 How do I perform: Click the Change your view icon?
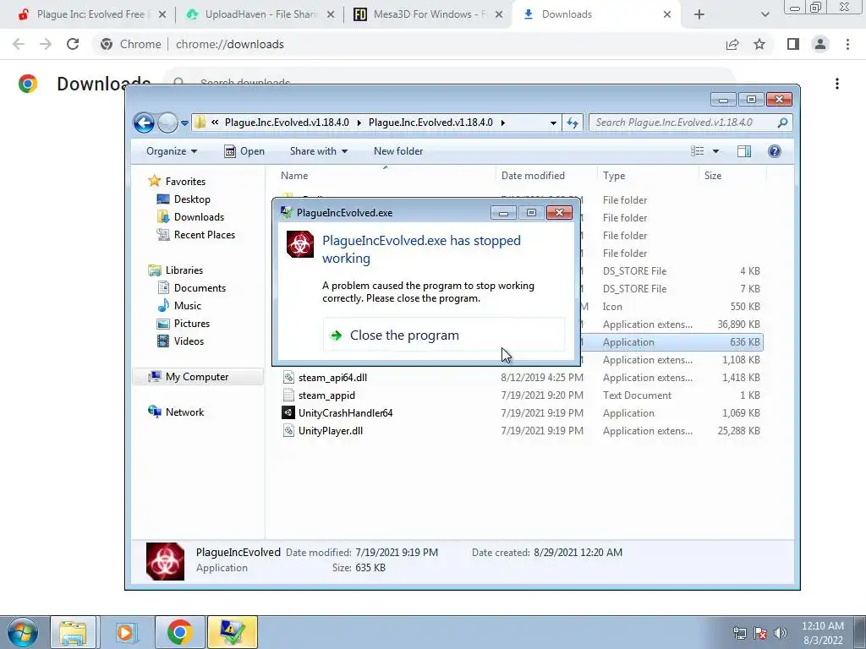(698, 151)
